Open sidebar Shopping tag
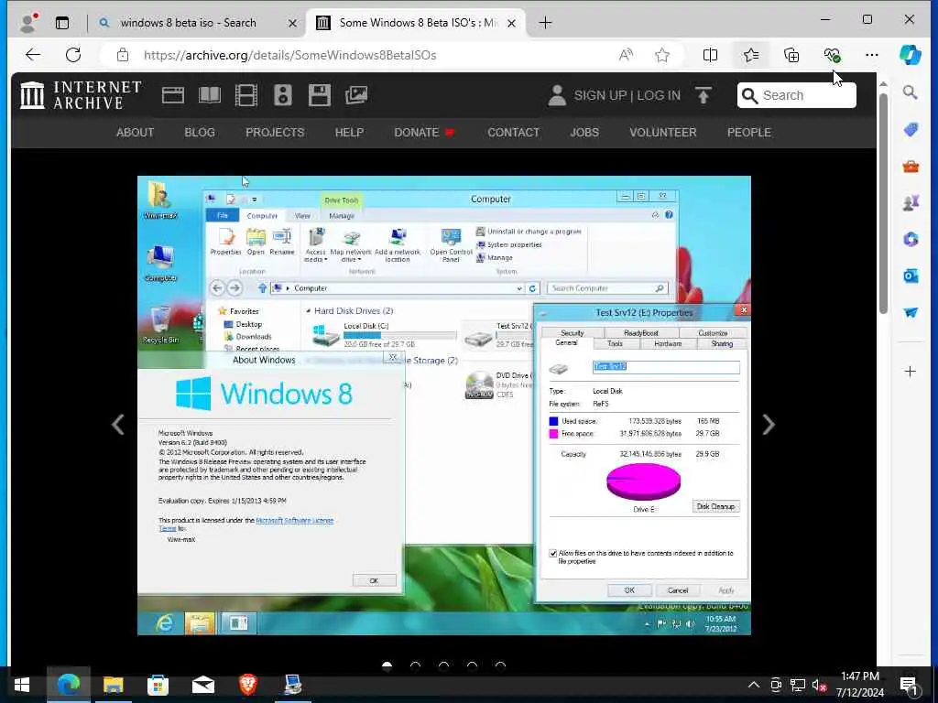Viewport: 938px width, 703px height. (911, 129)
